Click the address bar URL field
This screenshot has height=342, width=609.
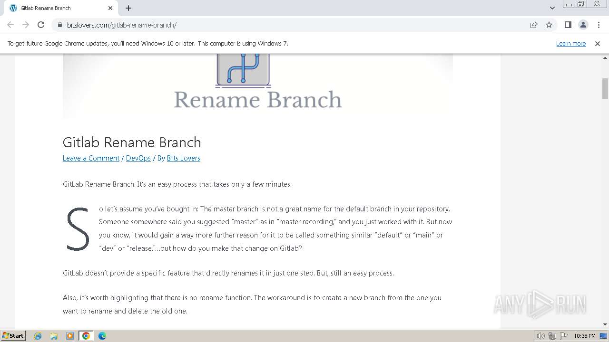click(x=295, y=25)
